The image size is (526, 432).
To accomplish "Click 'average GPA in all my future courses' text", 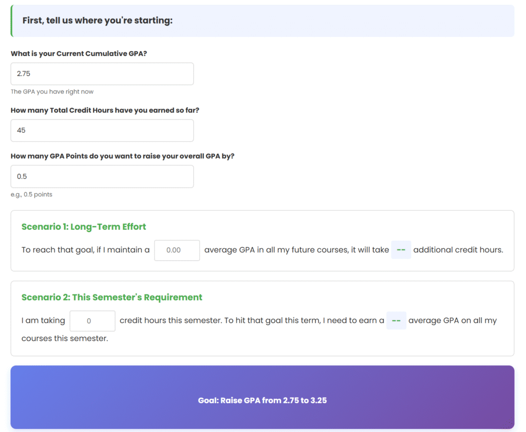I will coord(271,250).
